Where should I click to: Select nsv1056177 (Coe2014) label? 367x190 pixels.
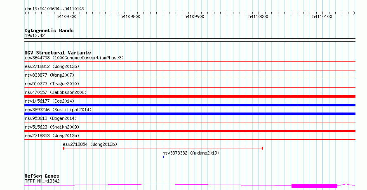pos(49,101)
